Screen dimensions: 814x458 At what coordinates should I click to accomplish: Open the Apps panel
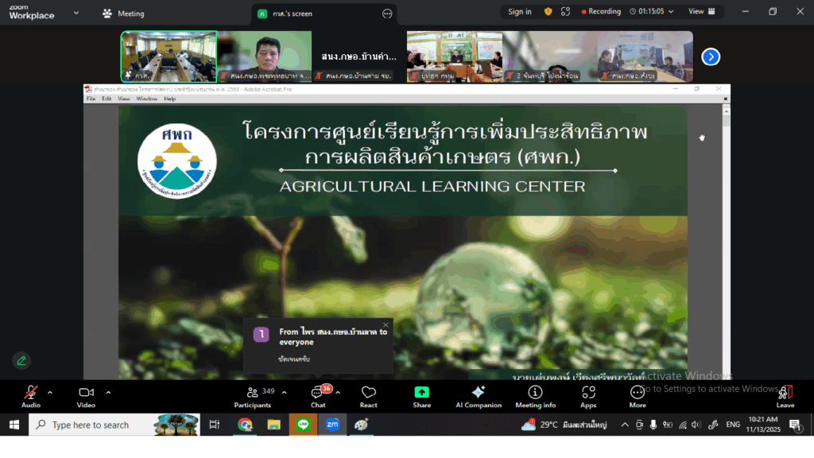[588, 394]
